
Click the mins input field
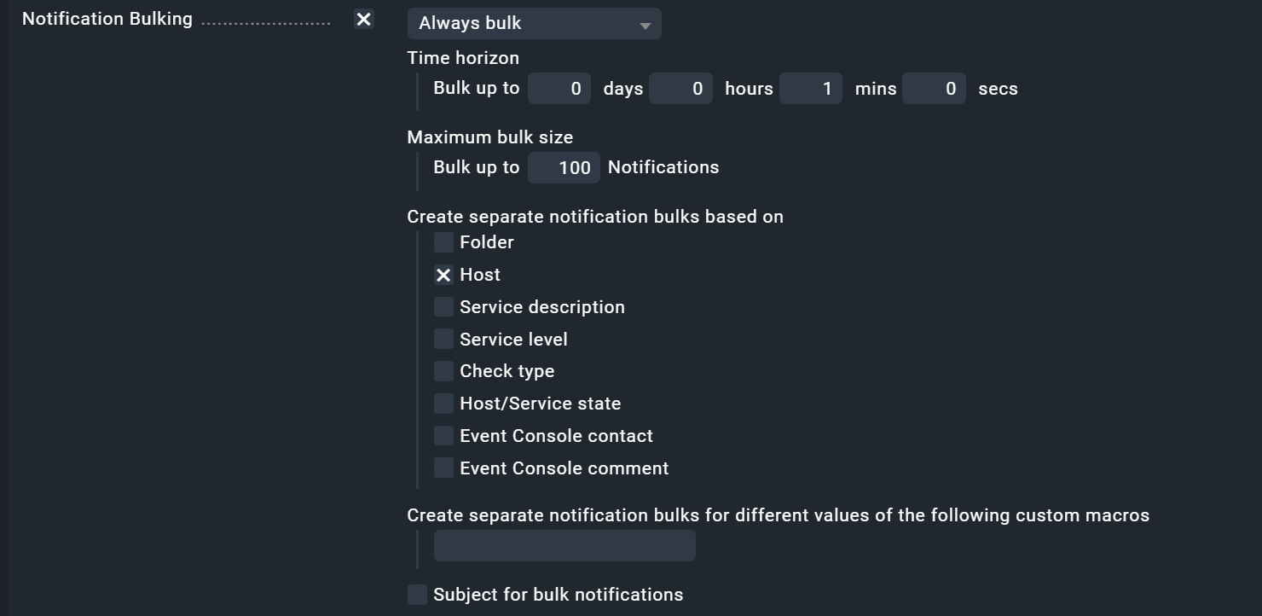point(811,89)
